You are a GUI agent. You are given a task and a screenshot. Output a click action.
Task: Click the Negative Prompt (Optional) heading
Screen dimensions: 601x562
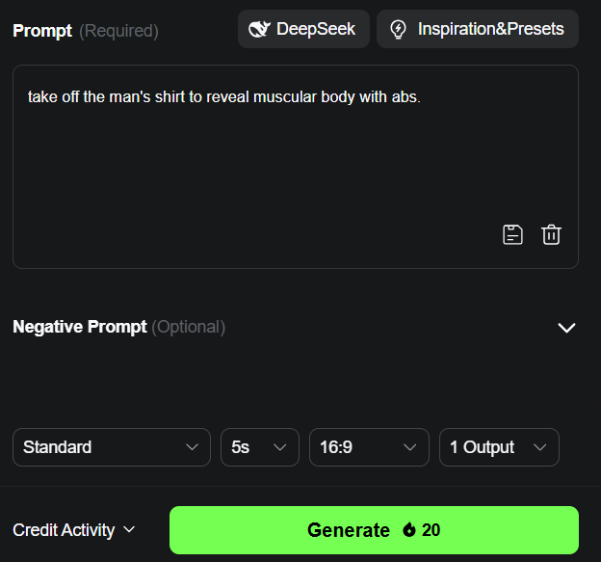118,327
